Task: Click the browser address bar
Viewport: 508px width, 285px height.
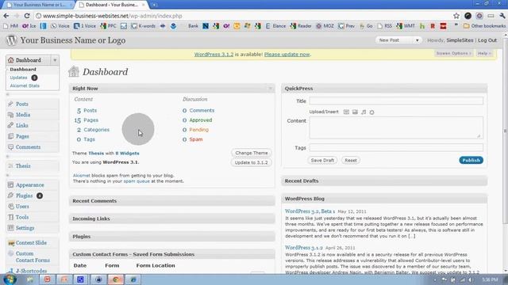Action: 243,16
